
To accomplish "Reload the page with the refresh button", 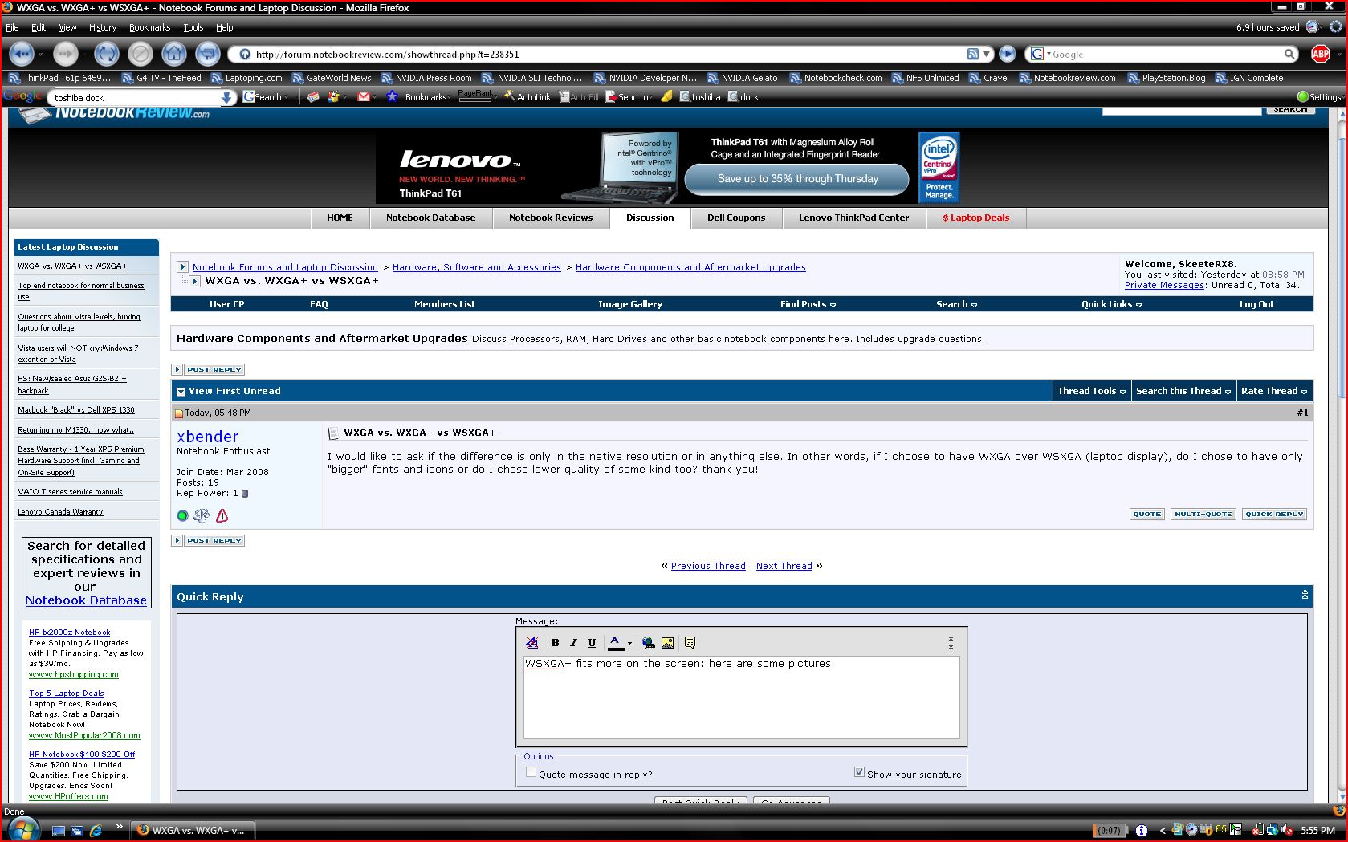I will (x=106, y=54).
